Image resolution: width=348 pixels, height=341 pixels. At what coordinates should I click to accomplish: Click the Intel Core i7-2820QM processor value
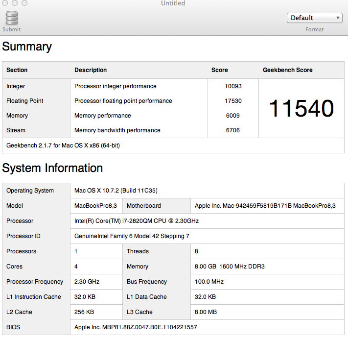(137, 221)
